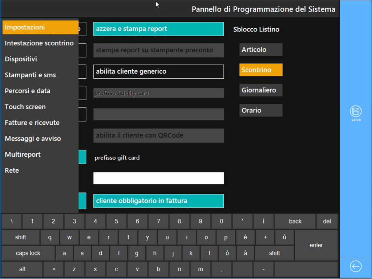Tap the number 5 key
372x279 pixels.
coord(116,221)
